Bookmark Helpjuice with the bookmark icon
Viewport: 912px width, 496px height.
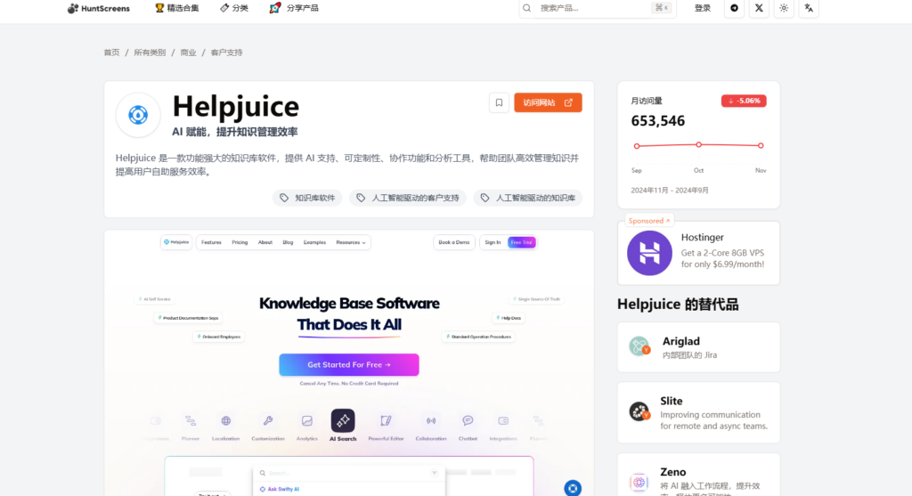pos(499,103)
